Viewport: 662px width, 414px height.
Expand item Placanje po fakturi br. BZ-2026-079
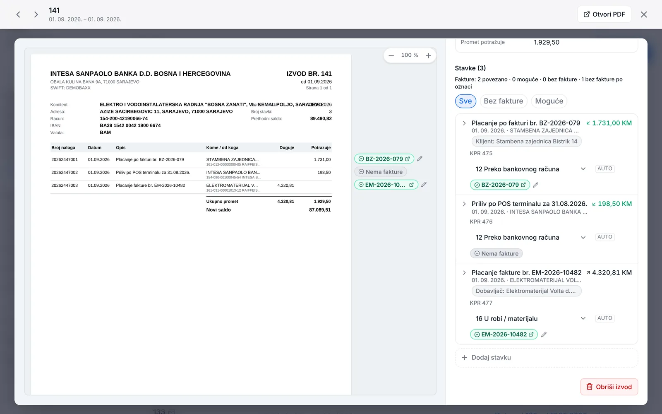[464, 123]
